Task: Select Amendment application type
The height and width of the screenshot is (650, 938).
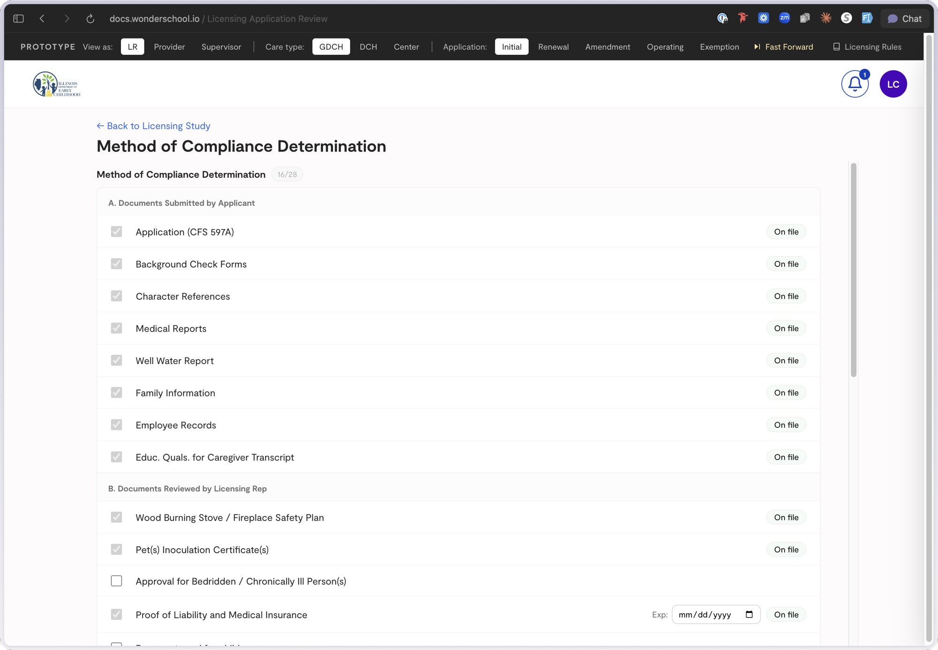Action: [608, 47]
